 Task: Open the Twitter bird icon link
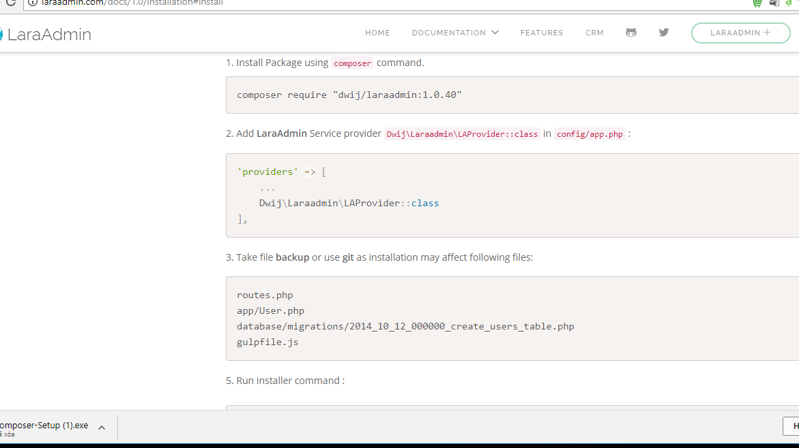tap(663, 33)
